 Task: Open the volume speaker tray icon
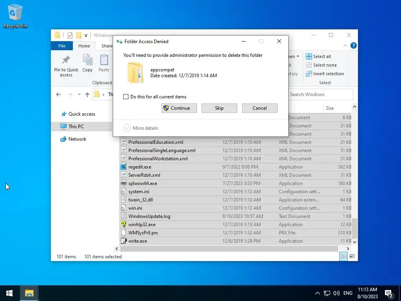coord(336,293)
